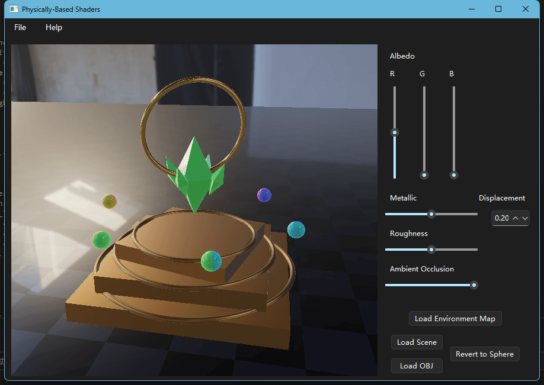Image resolution: width=544 pixels, height=385 pixels.
Task: Click the app icon in title bar
Action: 14,9
